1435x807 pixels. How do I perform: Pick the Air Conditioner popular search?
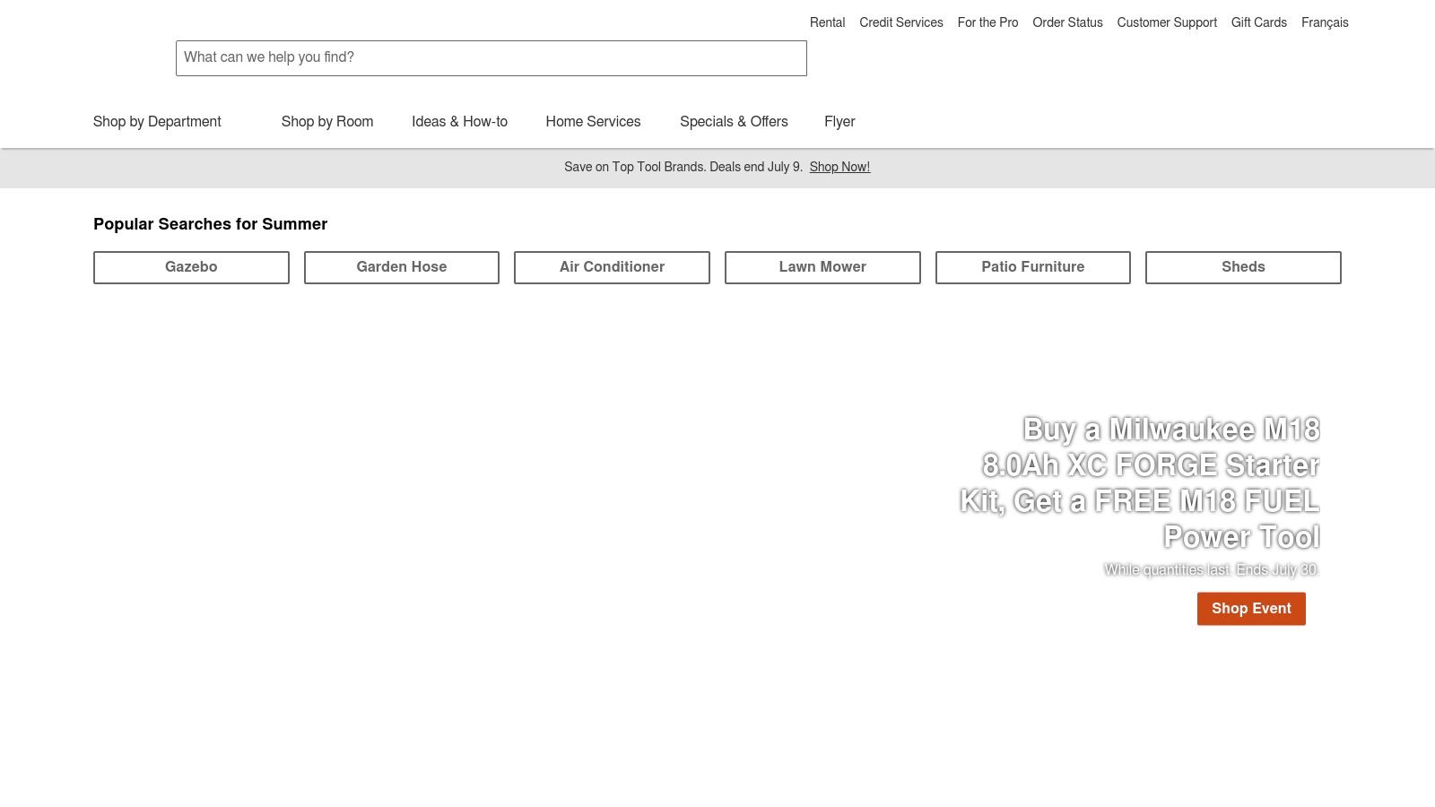coord(612,267)
